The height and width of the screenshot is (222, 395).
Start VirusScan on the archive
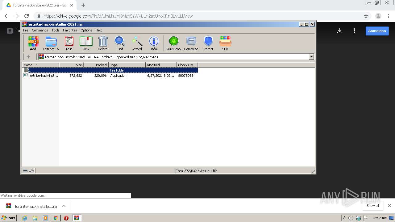pyautogui.click(x=173, y=43)
